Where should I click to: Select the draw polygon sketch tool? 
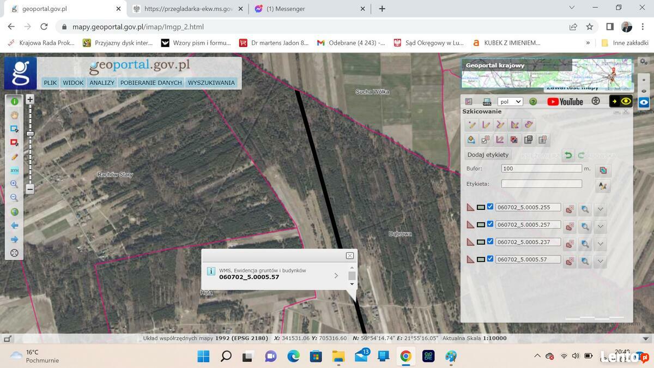coord(514,125)
